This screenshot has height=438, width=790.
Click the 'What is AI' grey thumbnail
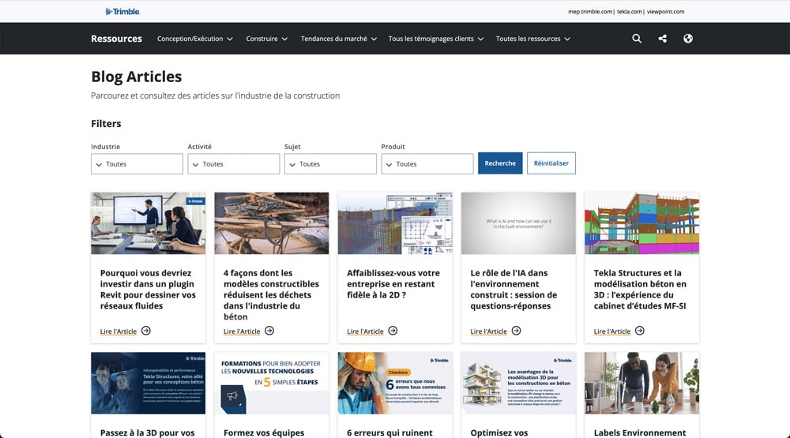coord(518,223)
